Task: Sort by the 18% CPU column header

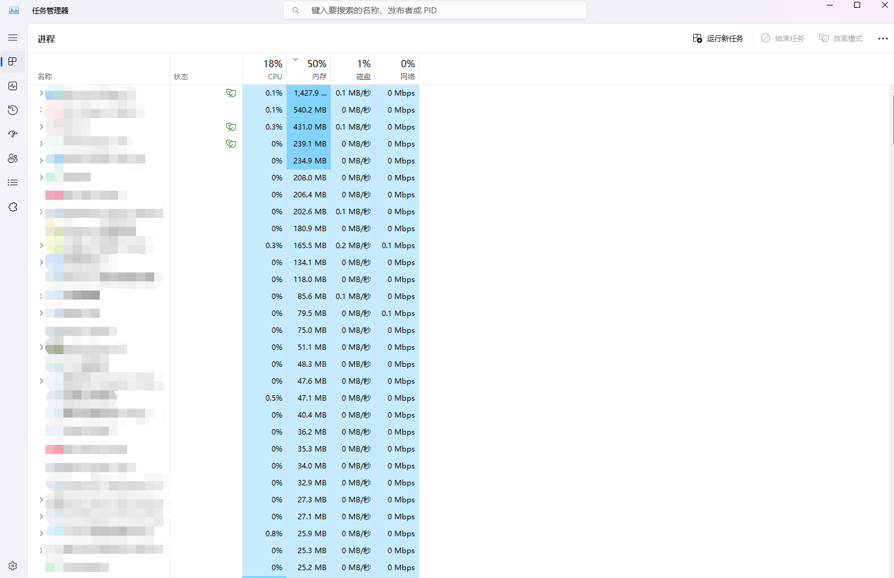Action: (264, 69)
